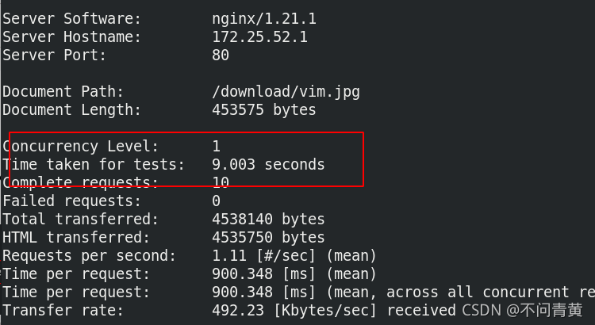Click the Server Port value 80
Viewport: 595px width, 325px height.
point(221,55)
